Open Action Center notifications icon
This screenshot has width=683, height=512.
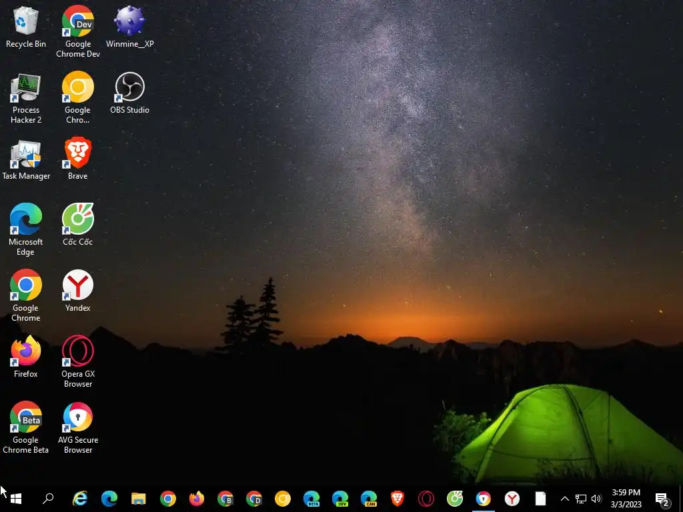click(x=662, y=499)
